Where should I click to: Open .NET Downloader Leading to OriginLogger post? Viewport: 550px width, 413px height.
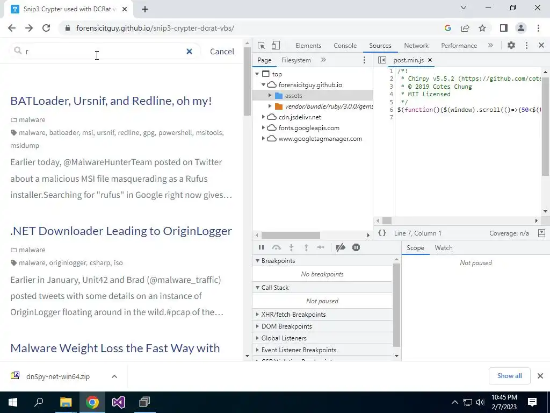[x=121, y=231]
